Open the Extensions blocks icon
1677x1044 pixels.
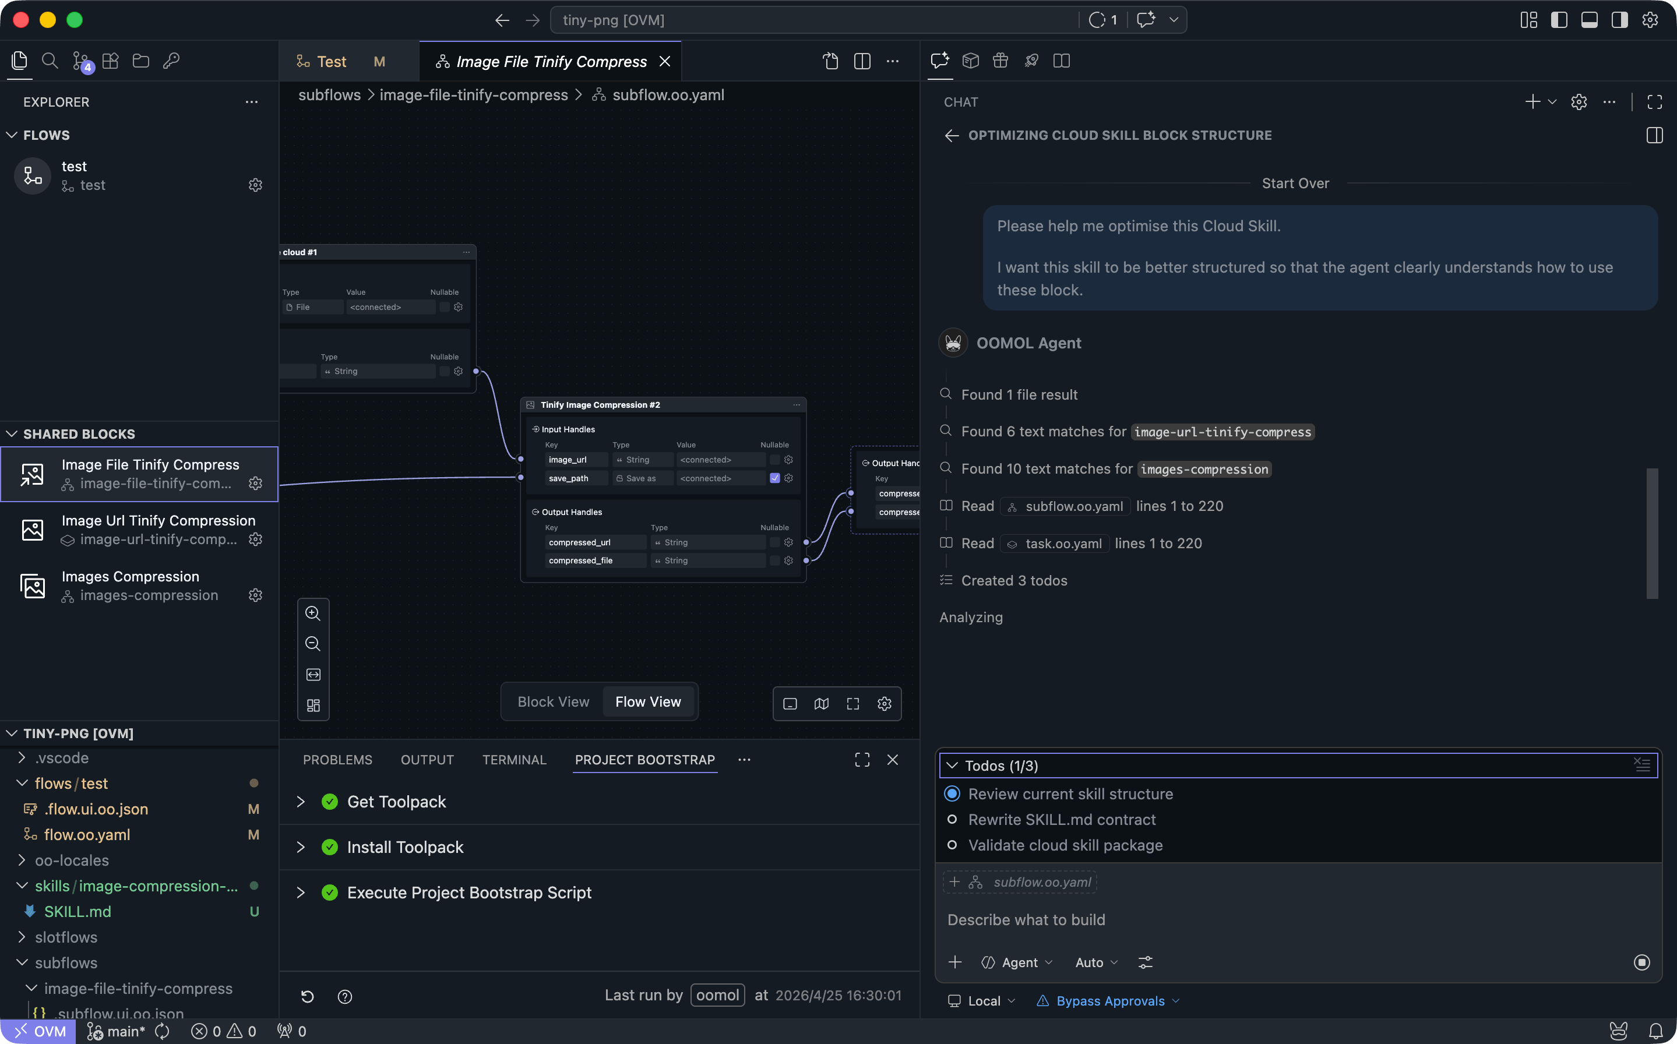tap(111, 61)
